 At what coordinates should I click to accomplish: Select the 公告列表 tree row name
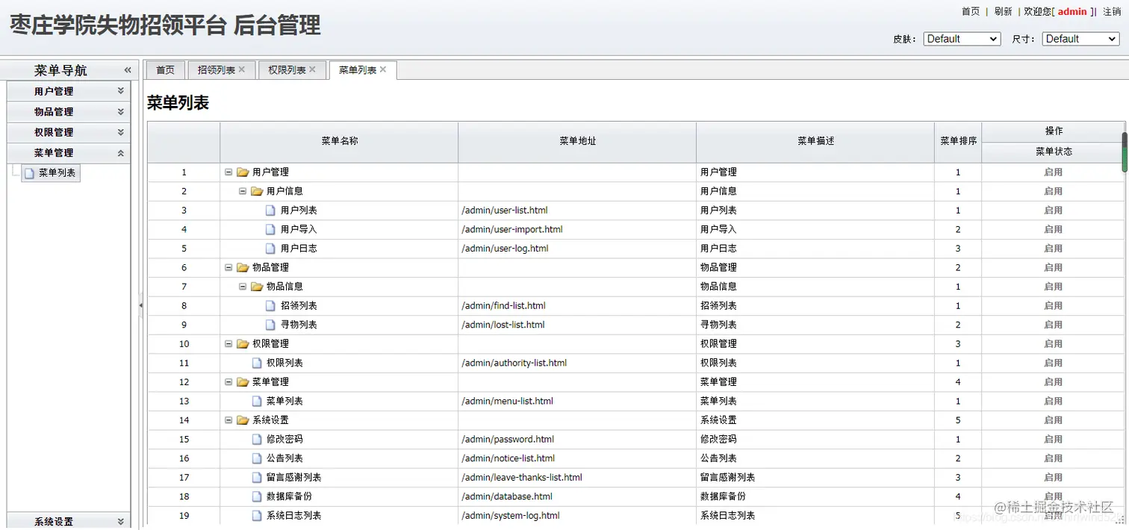tap(284, 458)
